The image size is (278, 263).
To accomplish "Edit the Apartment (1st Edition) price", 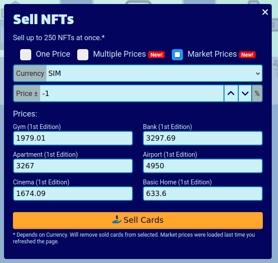I will (73, 166).
